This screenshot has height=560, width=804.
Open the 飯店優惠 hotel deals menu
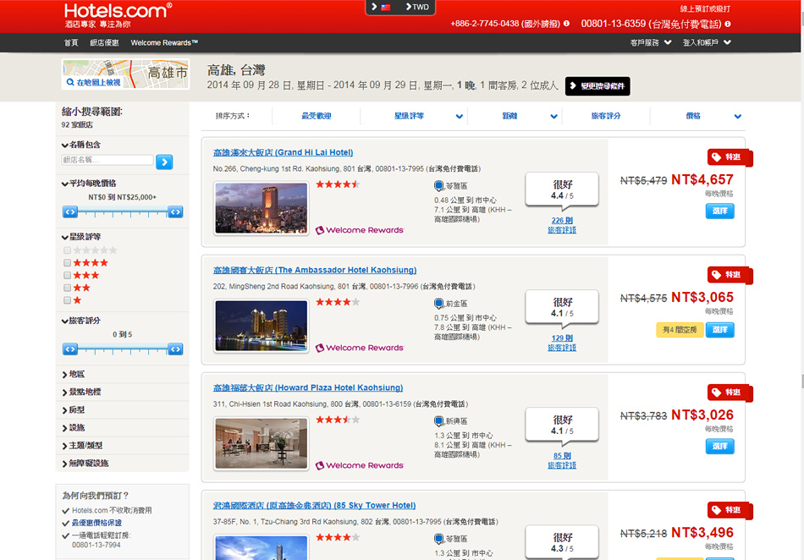click(104, 42)
